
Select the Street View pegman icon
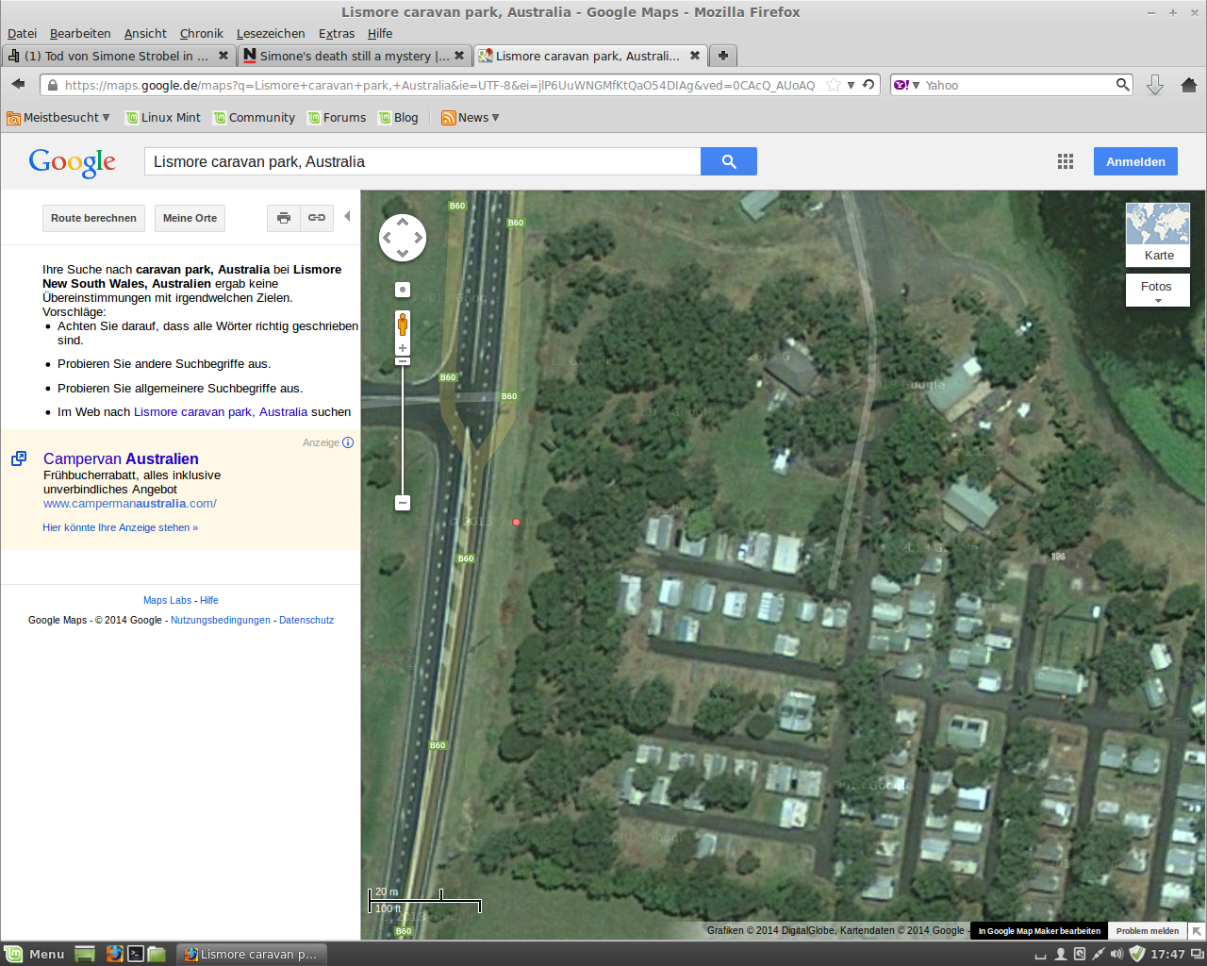click(x=403, y=325)
